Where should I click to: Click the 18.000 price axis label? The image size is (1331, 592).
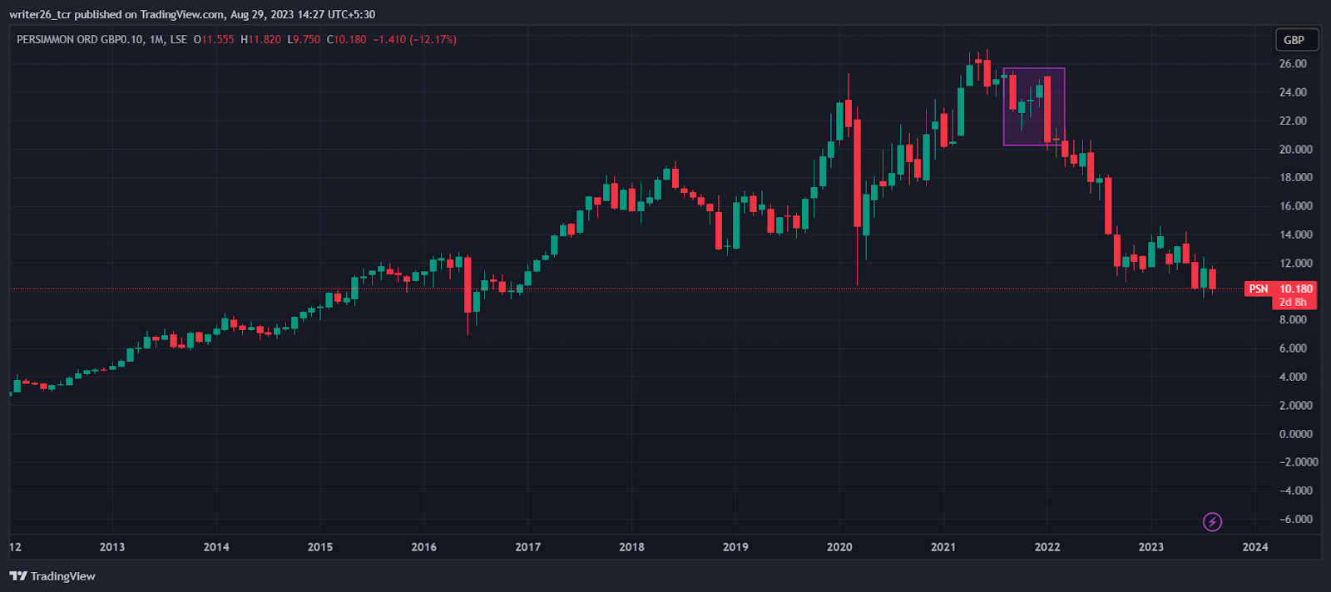tap(1296, 178)
